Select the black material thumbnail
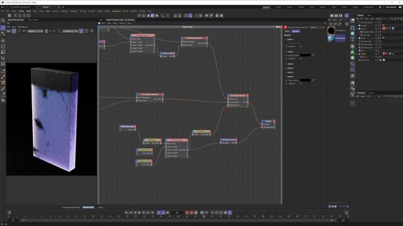The height and width of the screenshot is (226, 403). [x=331, y=31]
